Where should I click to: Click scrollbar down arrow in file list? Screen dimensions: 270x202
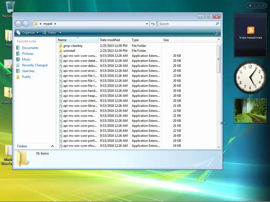(219, 147)
